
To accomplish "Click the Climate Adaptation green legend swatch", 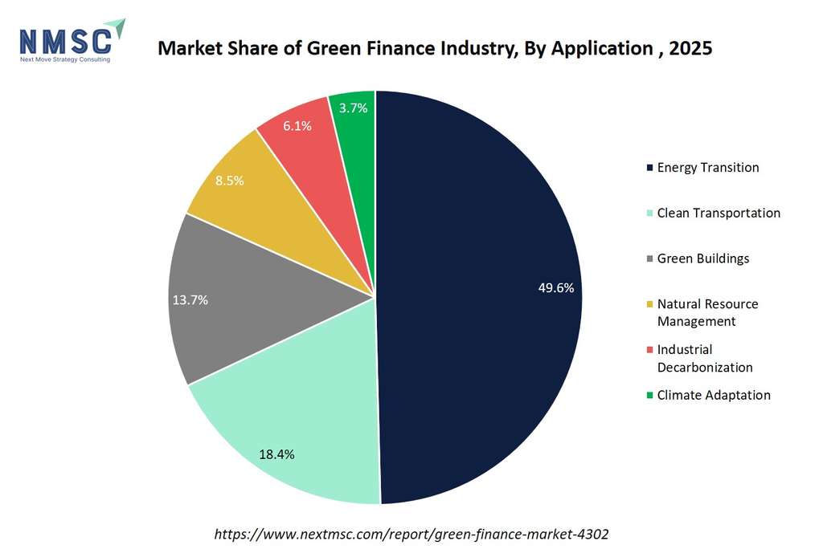I will tap(649, 396).
